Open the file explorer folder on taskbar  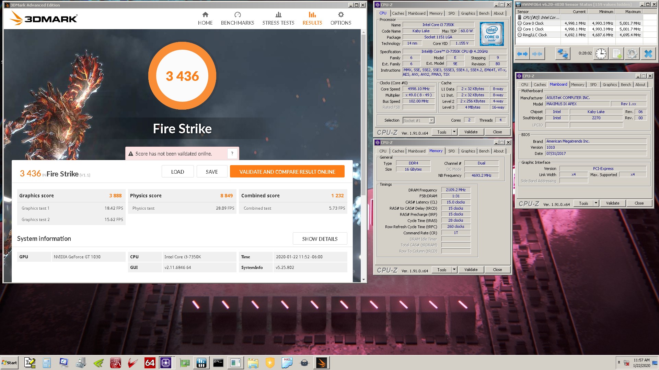pos(253,363)
